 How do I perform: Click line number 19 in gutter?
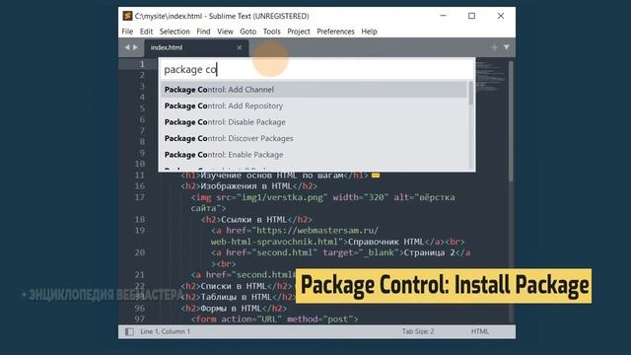[140, 230]
